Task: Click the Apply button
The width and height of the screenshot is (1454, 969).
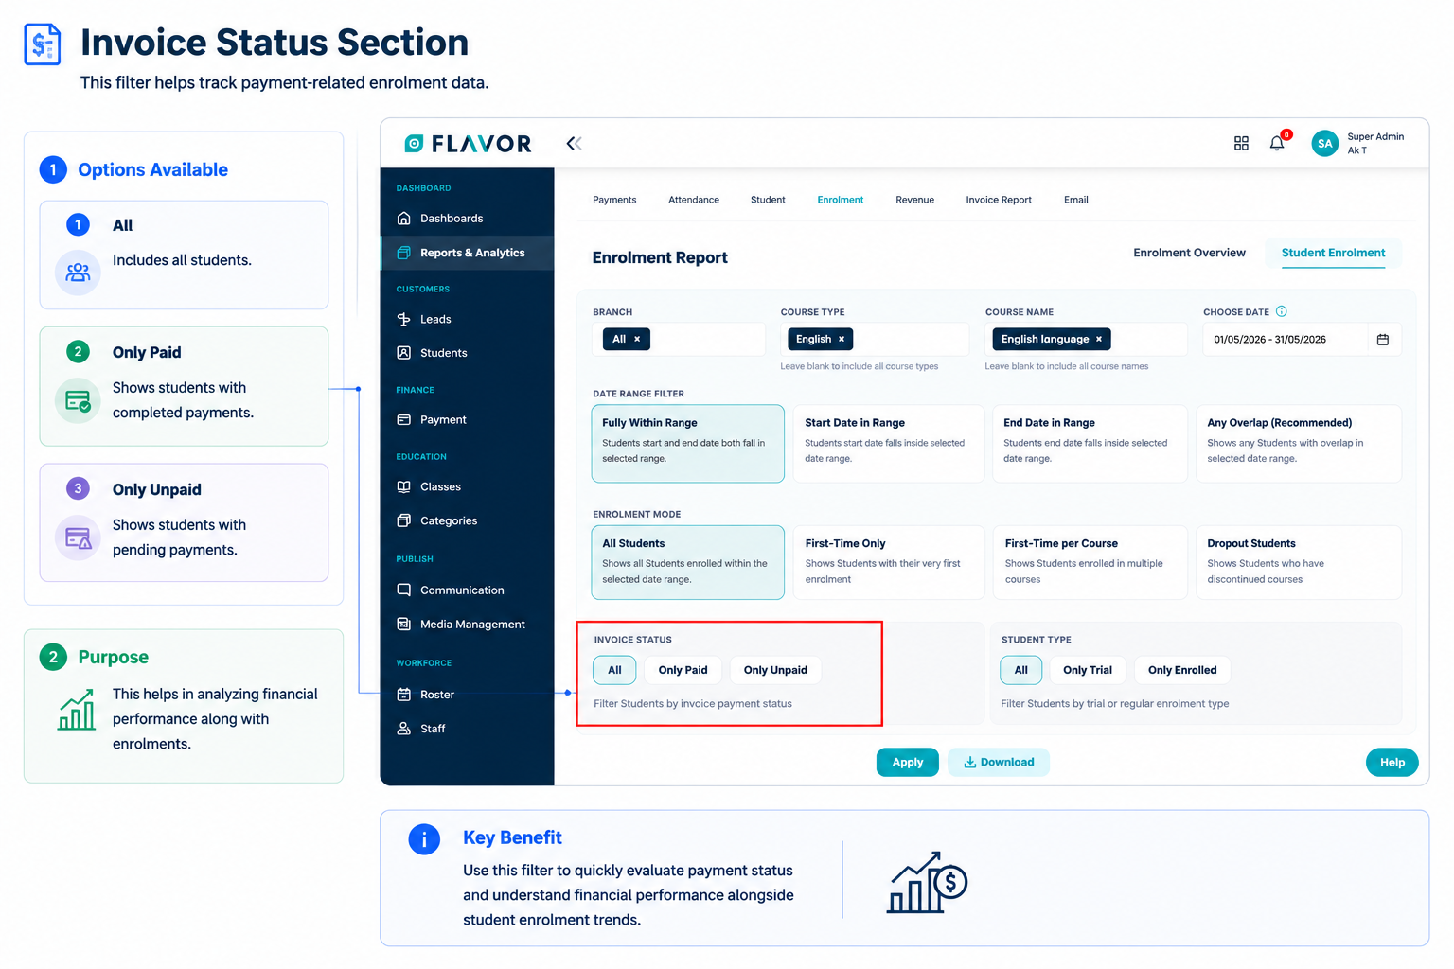Action: point(907,762)
